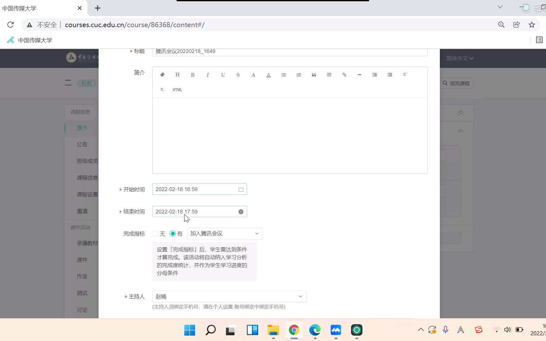Image resolution: width=546 pixels, height=341 pixels.
Task: Toggle strikethrough formatting in editor
Action: pyautogui.click(x=238, y=75)
